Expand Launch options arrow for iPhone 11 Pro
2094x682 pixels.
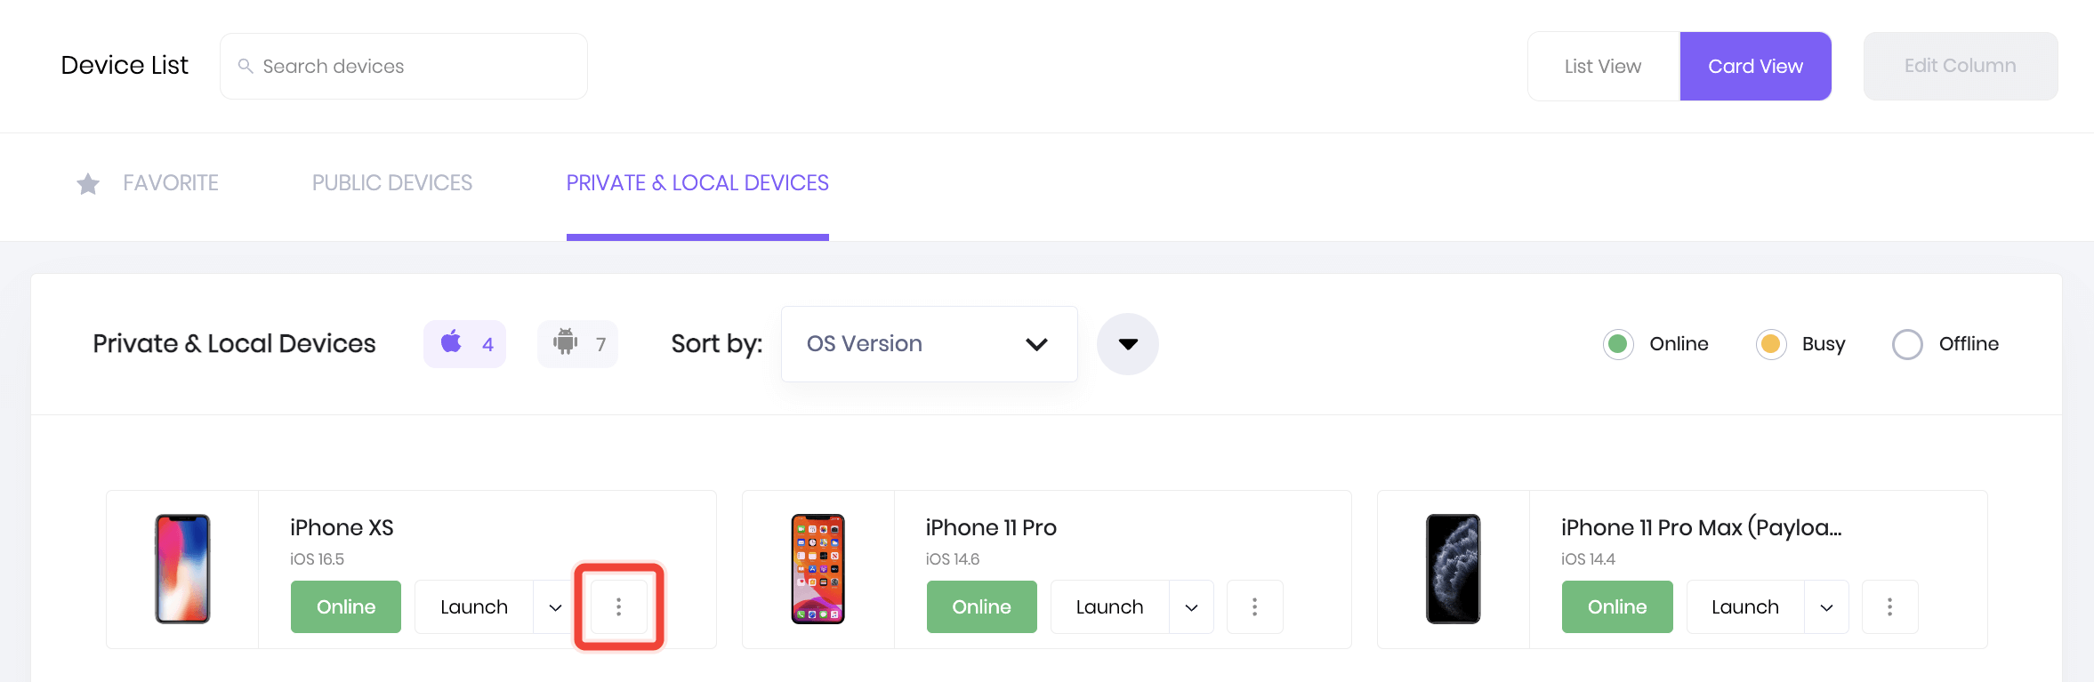pos(1191,607)
